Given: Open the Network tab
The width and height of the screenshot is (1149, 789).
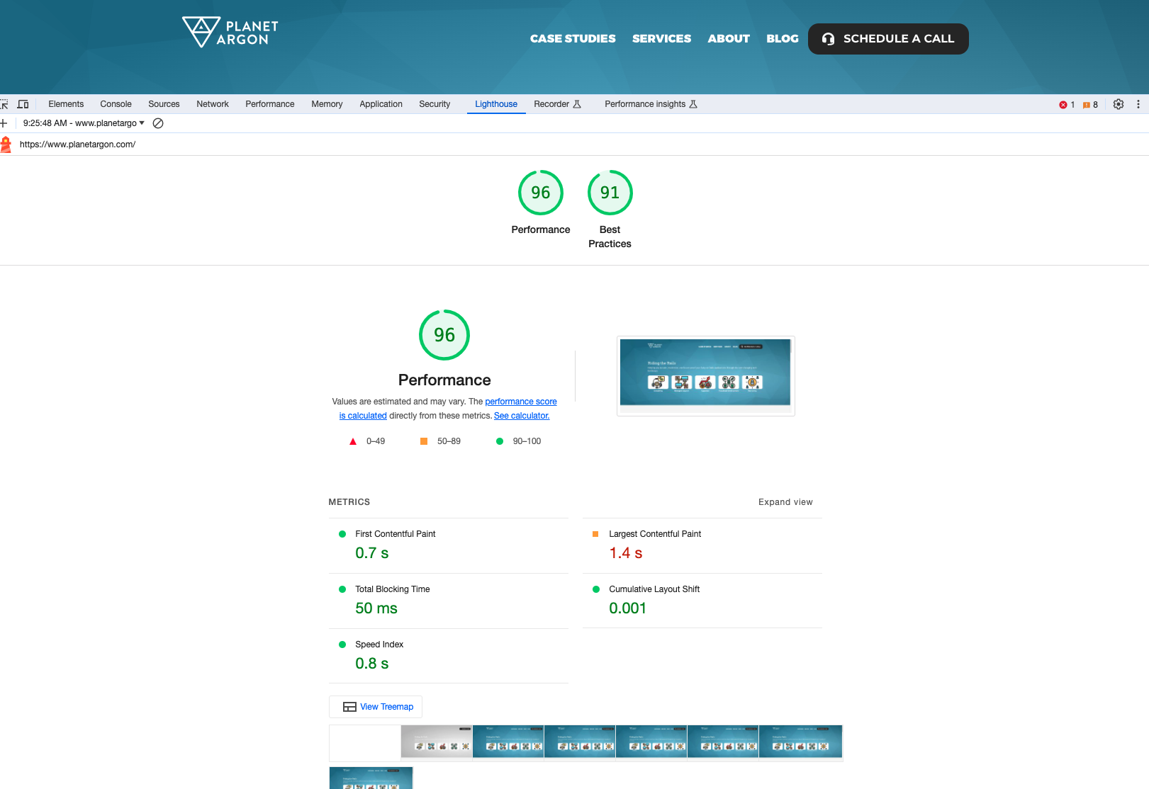Looking at the screenshot, I should [x=213, y=104].
